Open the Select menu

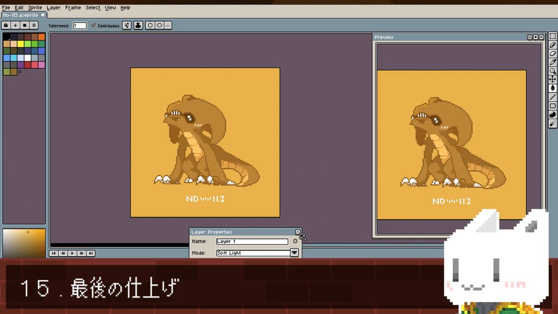[93, 7]
